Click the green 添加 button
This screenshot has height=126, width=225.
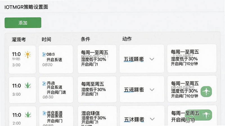tap(23, 23)
